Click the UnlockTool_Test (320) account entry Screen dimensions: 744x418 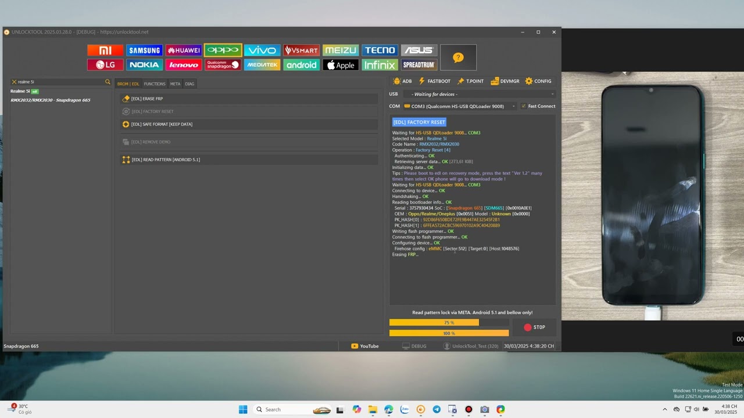[x=471, y=346]
